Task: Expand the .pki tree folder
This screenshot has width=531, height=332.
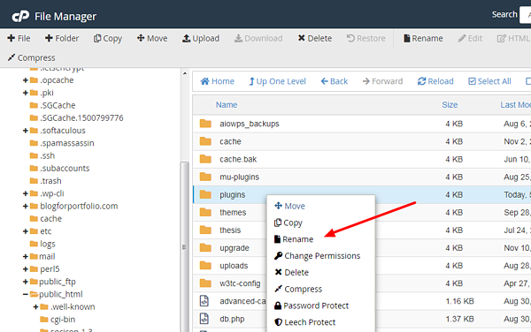Action: pyautogui.click(x=26, y=93)
